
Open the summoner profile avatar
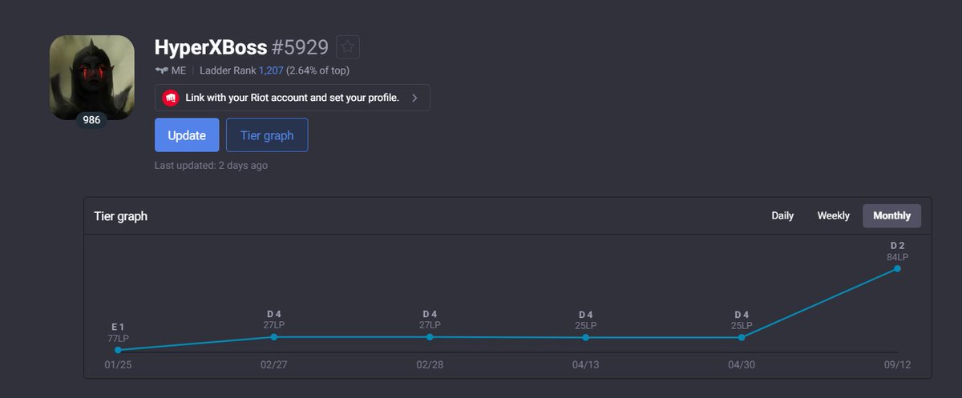pos(91,78)
